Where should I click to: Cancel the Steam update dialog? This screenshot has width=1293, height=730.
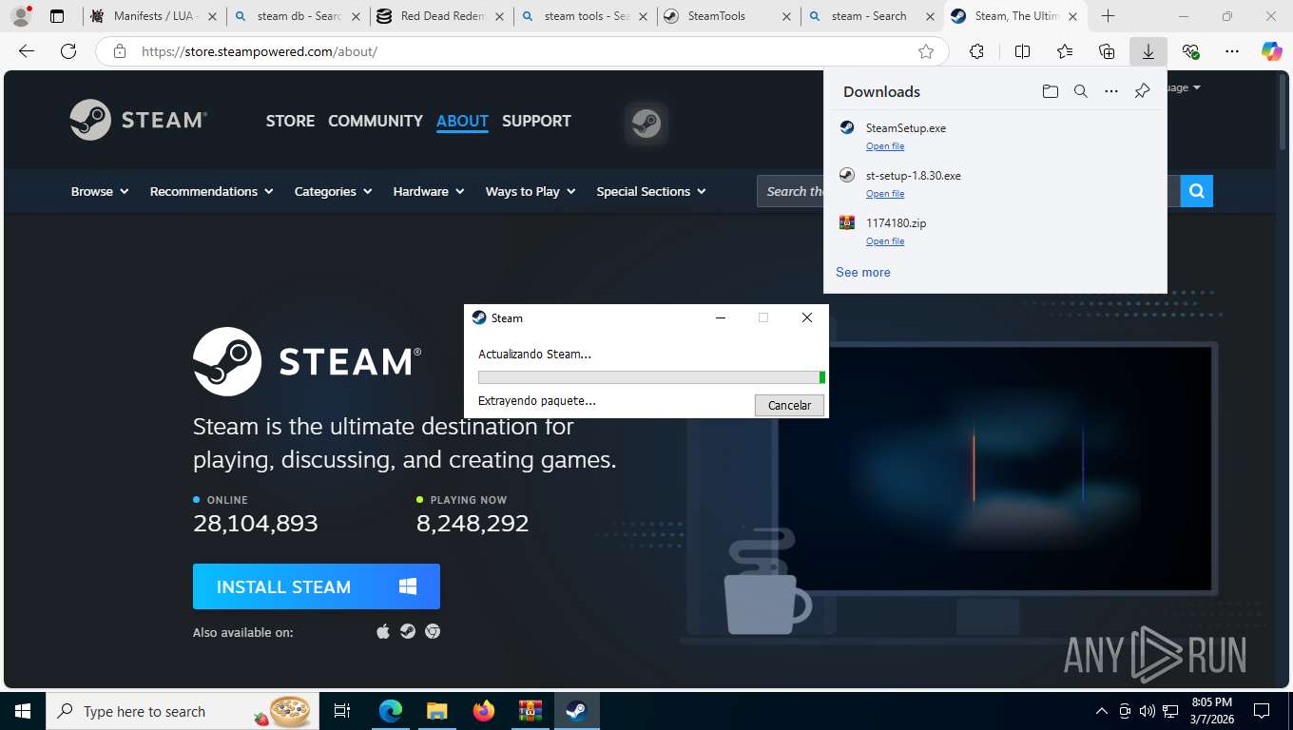[x=789, y=405]
